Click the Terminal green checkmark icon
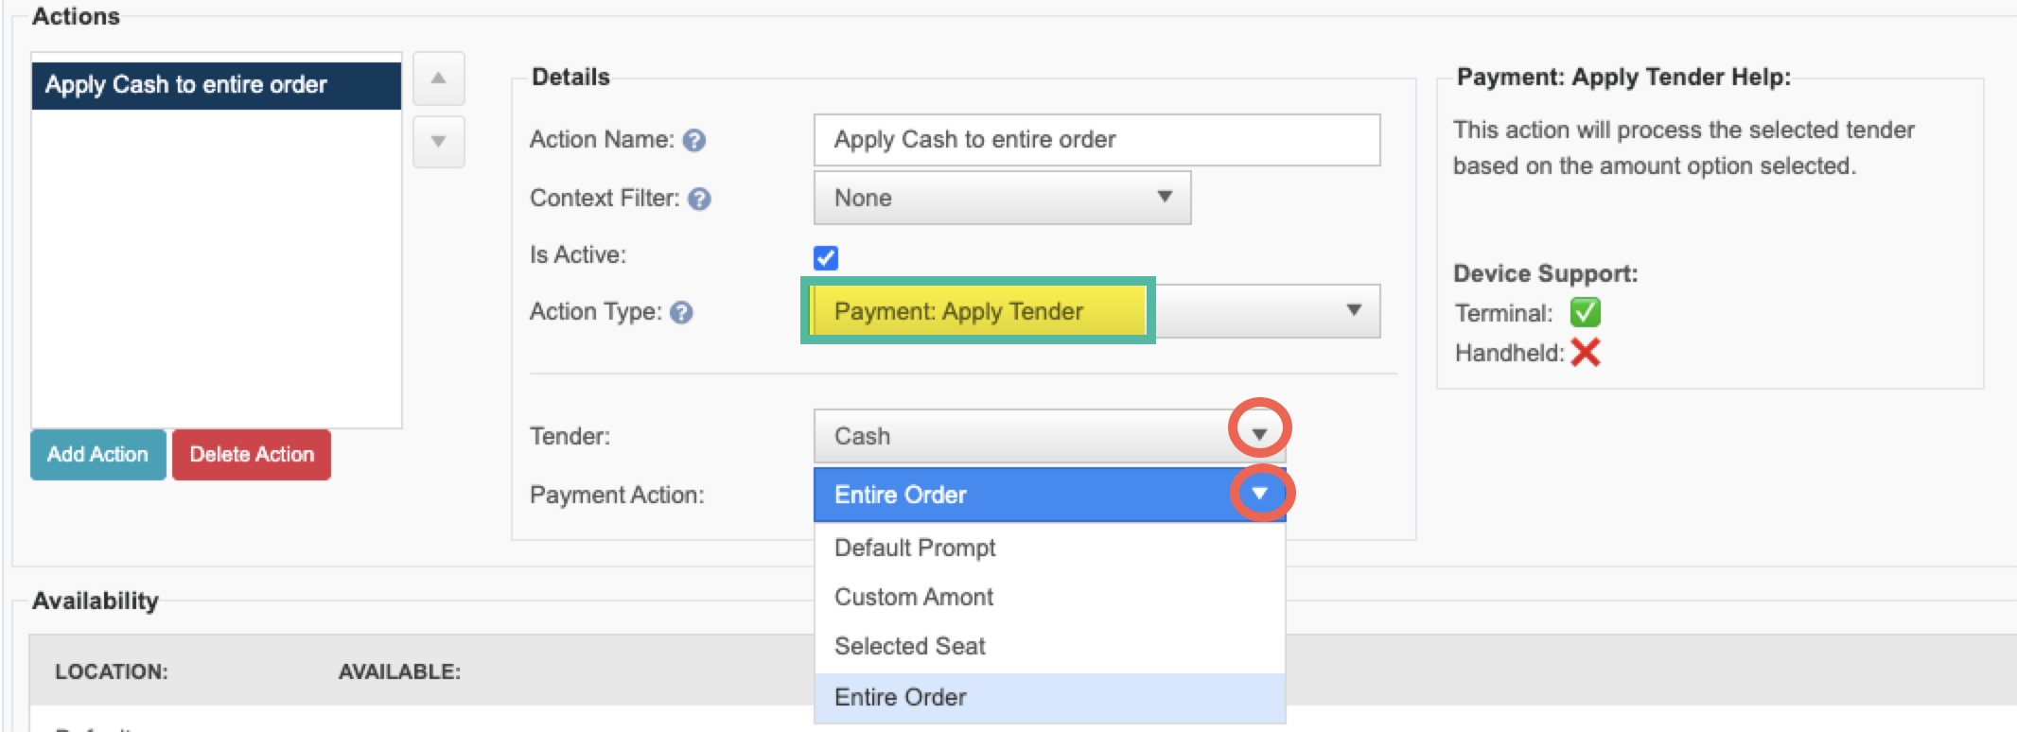Image resolution: width=2017 pixels, height=732 pixels. pyautogui.click(x=1585, y=312)
